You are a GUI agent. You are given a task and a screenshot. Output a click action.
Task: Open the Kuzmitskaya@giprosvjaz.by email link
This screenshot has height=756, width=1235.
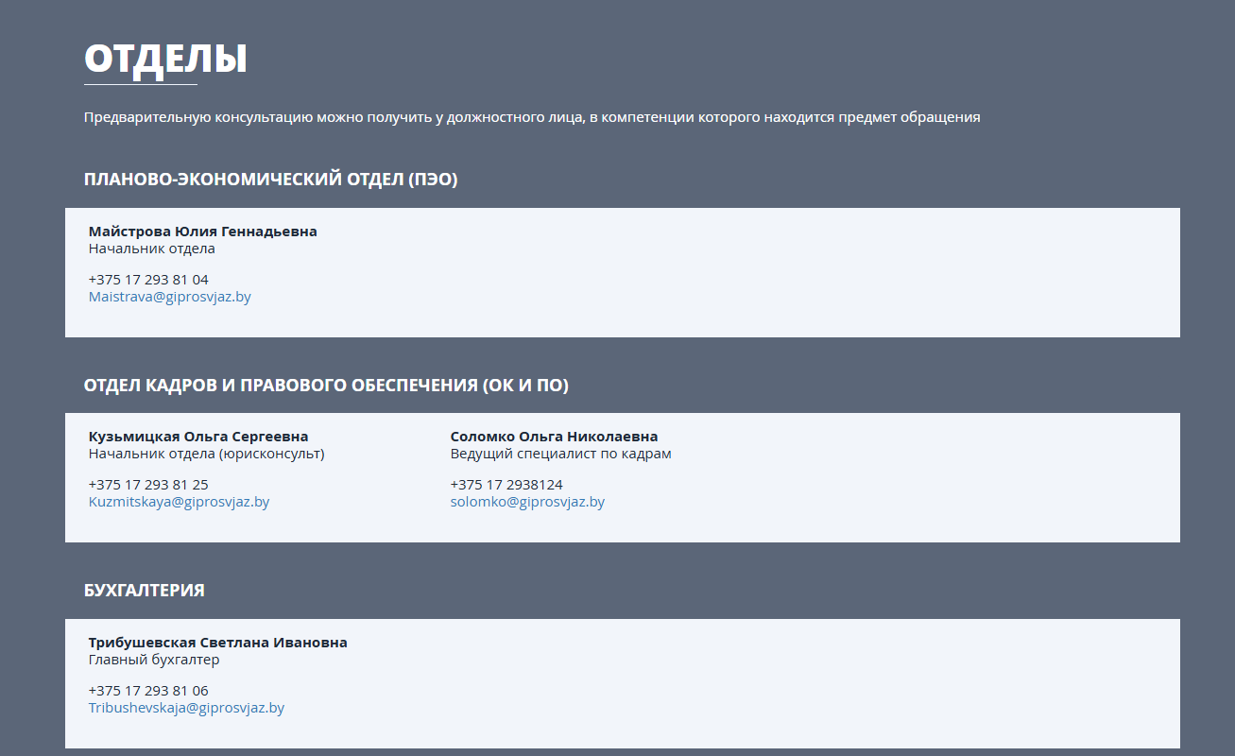(179, 502)
